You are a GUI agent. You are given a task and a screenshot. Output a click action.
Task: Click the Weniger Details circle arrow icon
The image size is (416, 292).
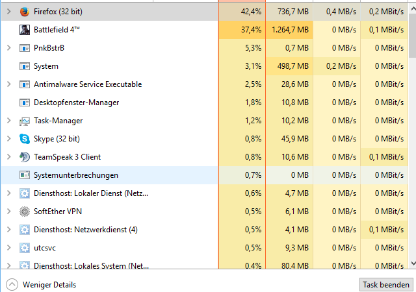pos(12,285)
